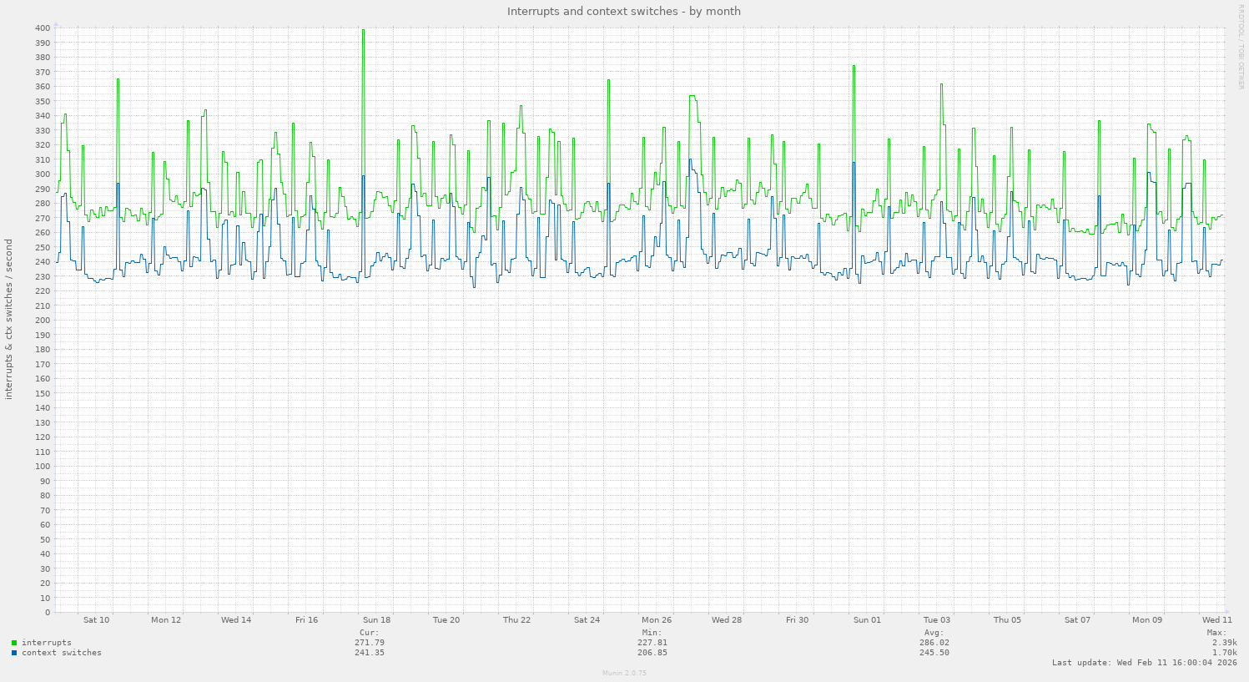Click the "Mon 26" date label
Viewport: 1249px width, 682px height.
point(657,619)
